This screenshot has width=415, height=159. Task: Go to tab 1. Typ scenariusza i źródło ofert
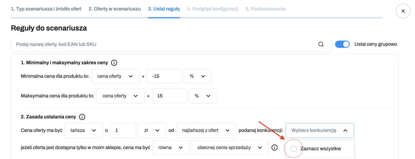point(46,9)
